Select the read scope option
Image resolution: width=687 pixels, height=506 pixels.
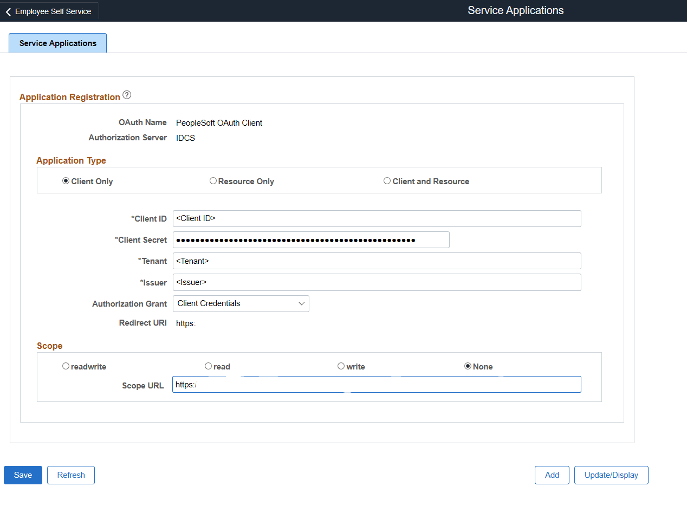pyautogui.click(x=208, y=366)
